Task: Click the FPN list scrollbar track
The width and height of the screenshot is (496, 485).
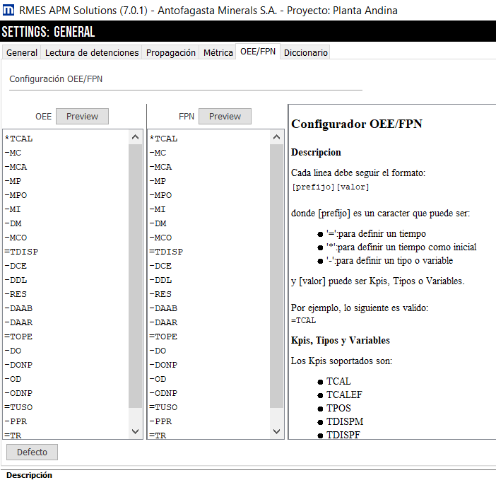Action: coord(277,283)
